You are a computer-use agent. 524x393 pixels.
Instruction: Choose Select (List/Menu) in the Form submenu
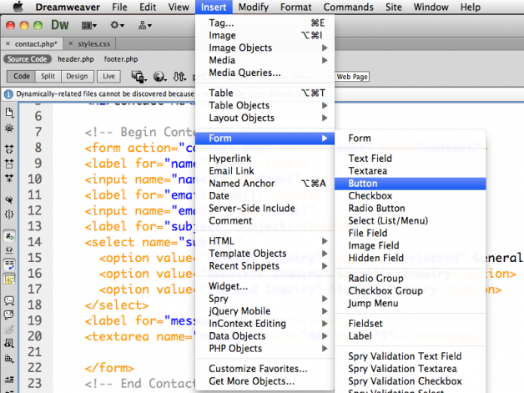(410, 220)
